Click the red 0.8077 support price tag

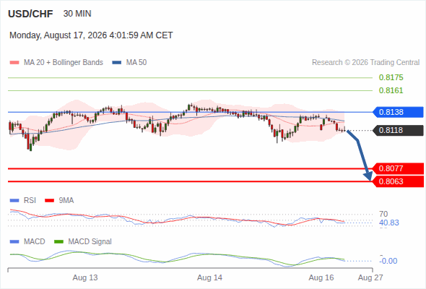click(398, 168)
